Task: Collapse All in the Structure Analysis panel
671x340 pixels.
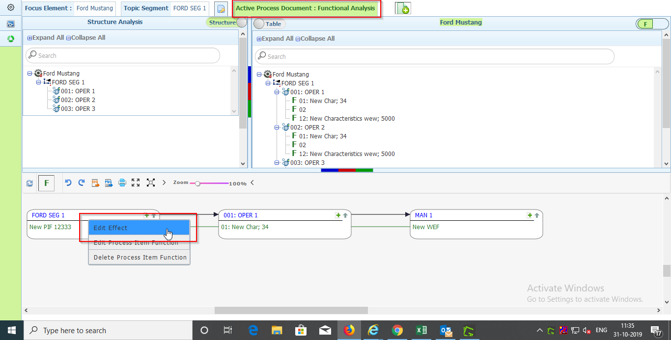Action: (x=85, y=38)
